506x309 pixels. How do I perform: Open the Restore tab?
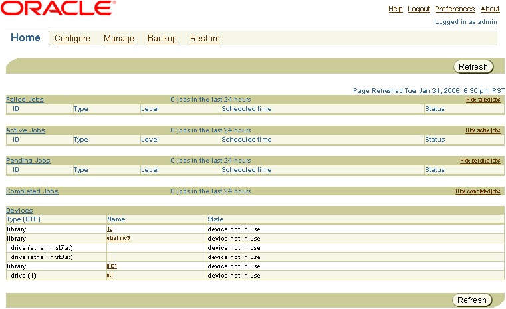click(x=205, y=39)
